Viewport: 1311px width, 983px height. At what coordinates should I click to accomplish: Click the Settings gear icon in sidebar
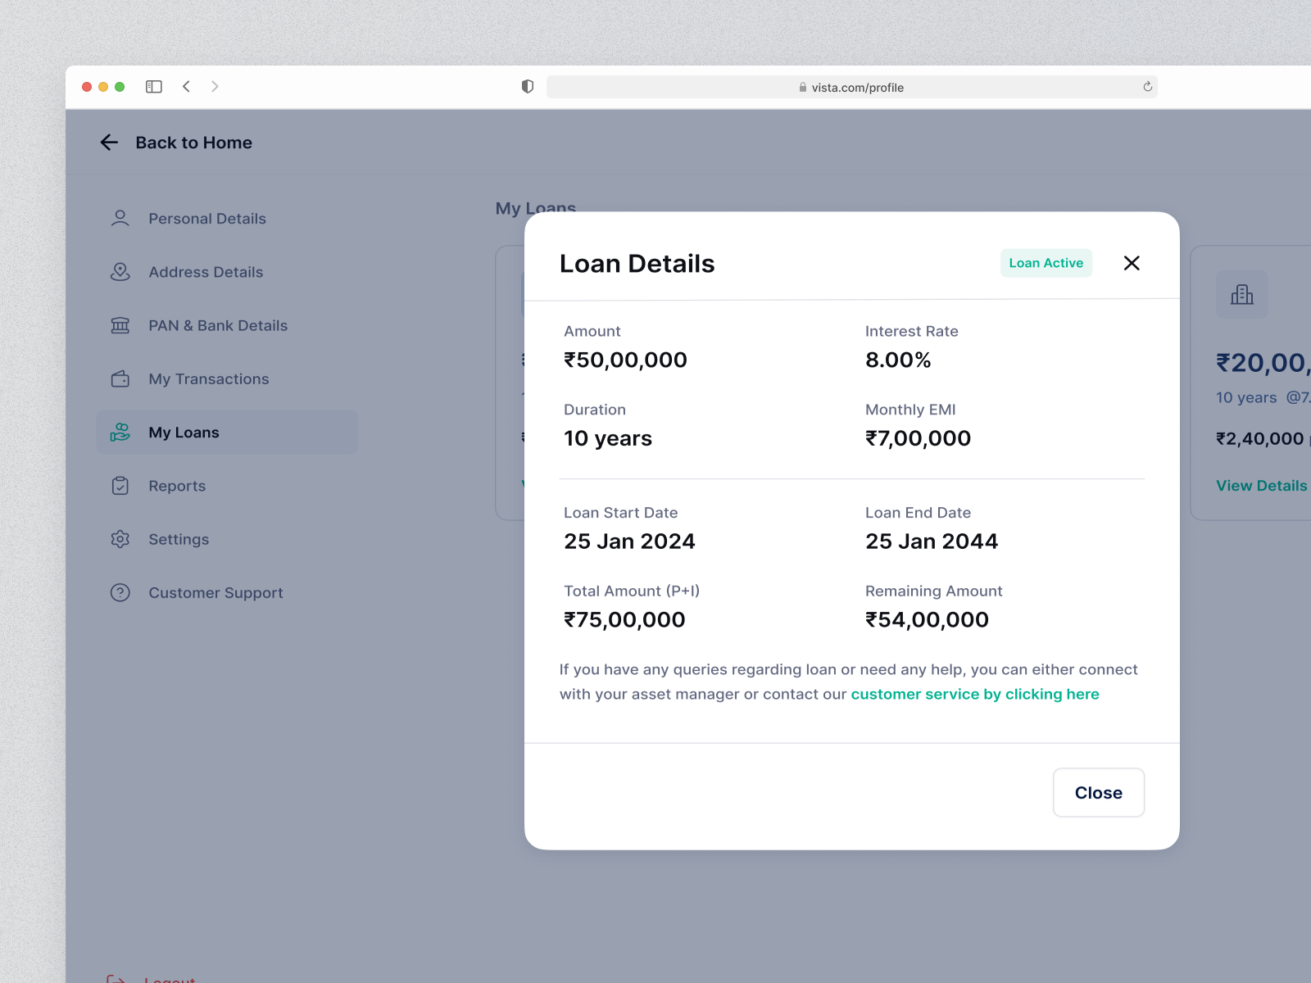click(120, 539)
